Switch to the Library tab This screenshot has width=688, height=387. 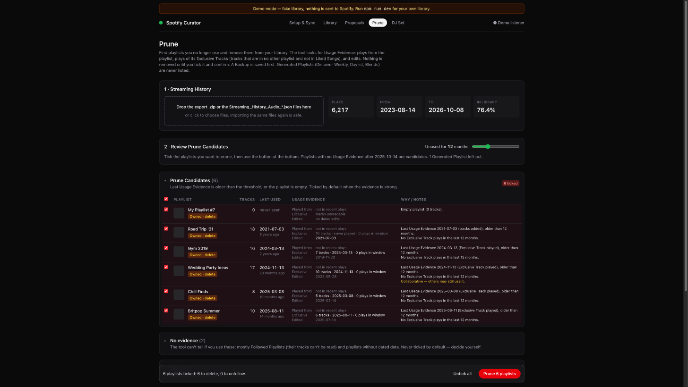(330, 23)
